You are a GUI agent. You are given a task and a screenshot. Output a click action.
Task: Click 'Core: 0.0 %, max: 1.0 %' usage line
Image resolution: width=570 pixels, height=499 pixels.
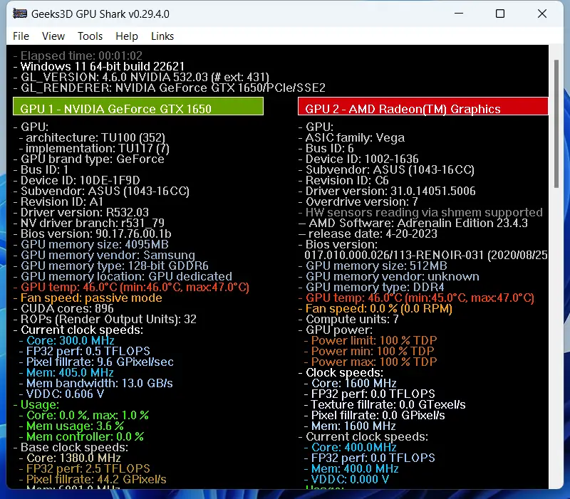(x=84, y=416)
